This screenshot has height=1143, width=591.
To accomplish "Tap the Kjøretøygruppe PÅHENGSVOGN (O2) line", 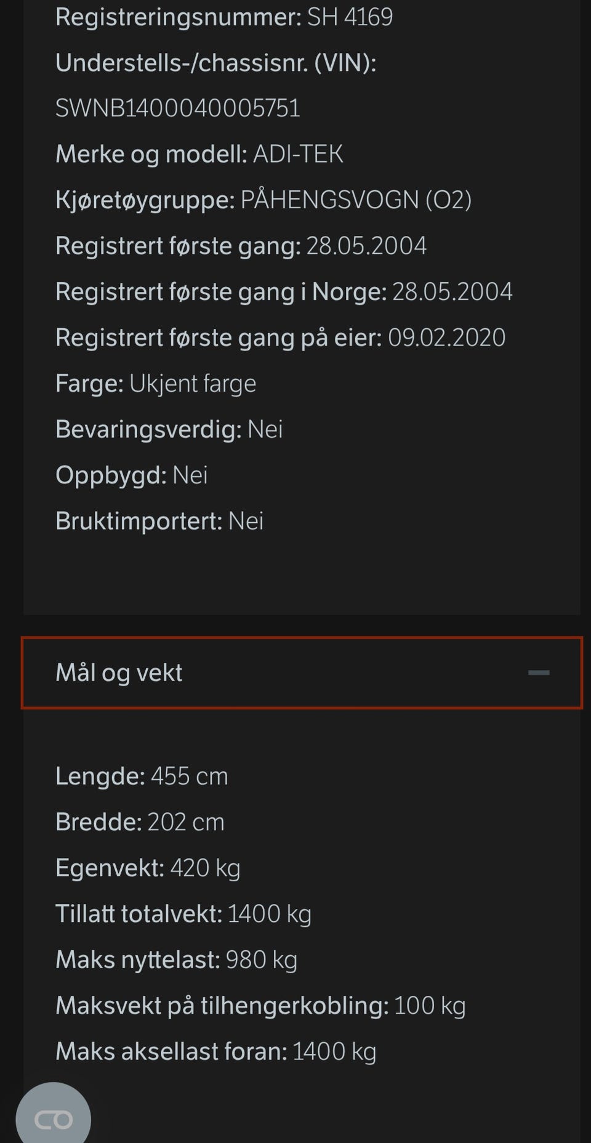I will tap(263, 200).
